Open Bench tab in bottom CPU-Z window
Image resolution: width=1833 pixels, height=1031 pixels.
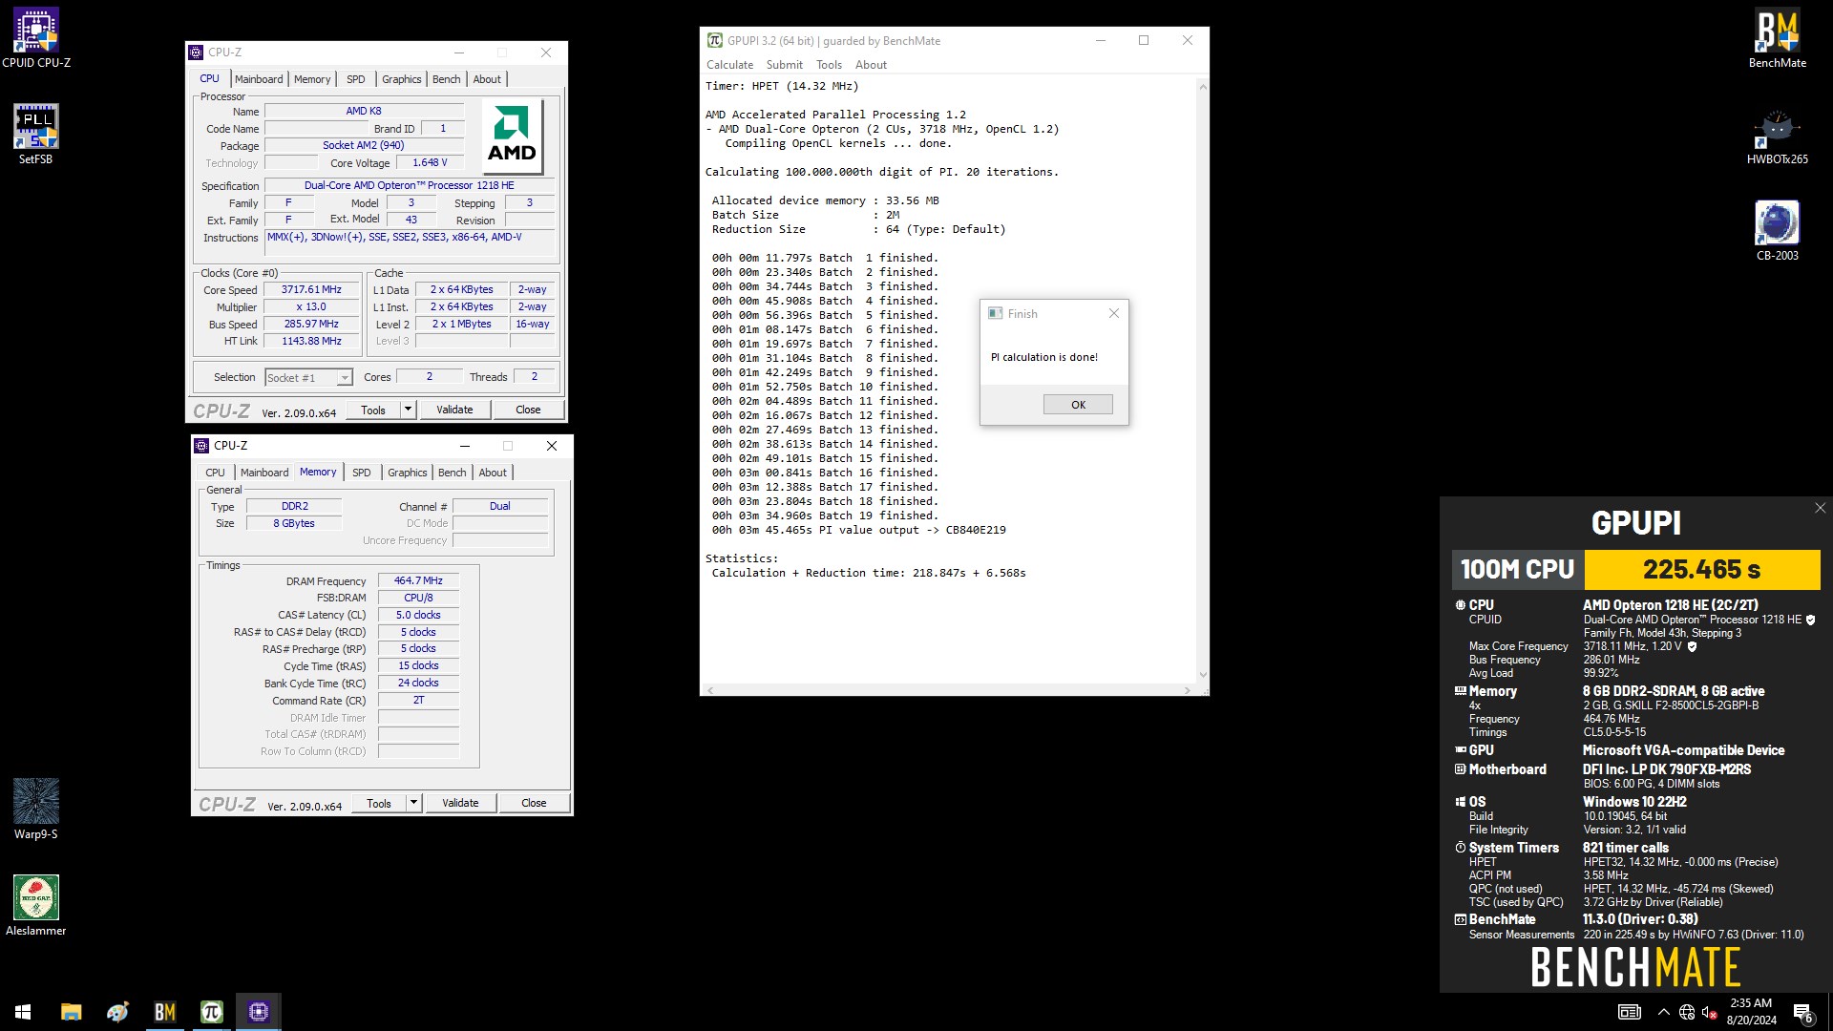(453, 473)
